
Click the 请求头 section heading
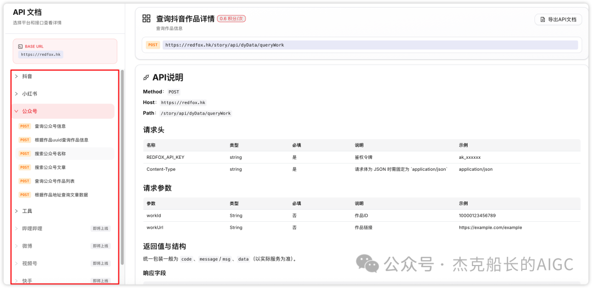153,130
